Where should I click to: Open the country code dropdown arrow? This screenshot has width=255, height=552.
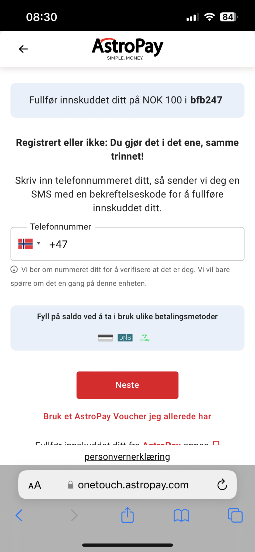click(39, 243)
